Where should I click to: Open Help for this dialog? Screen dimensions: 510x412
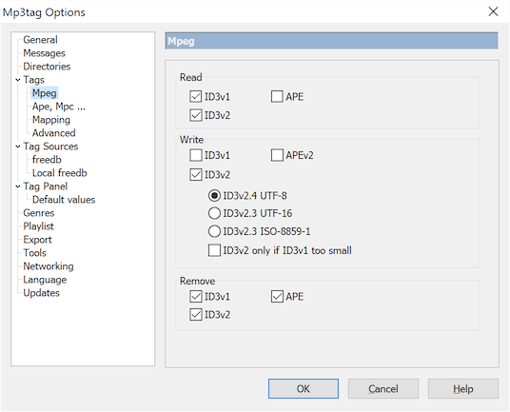[x=463, y=388]
